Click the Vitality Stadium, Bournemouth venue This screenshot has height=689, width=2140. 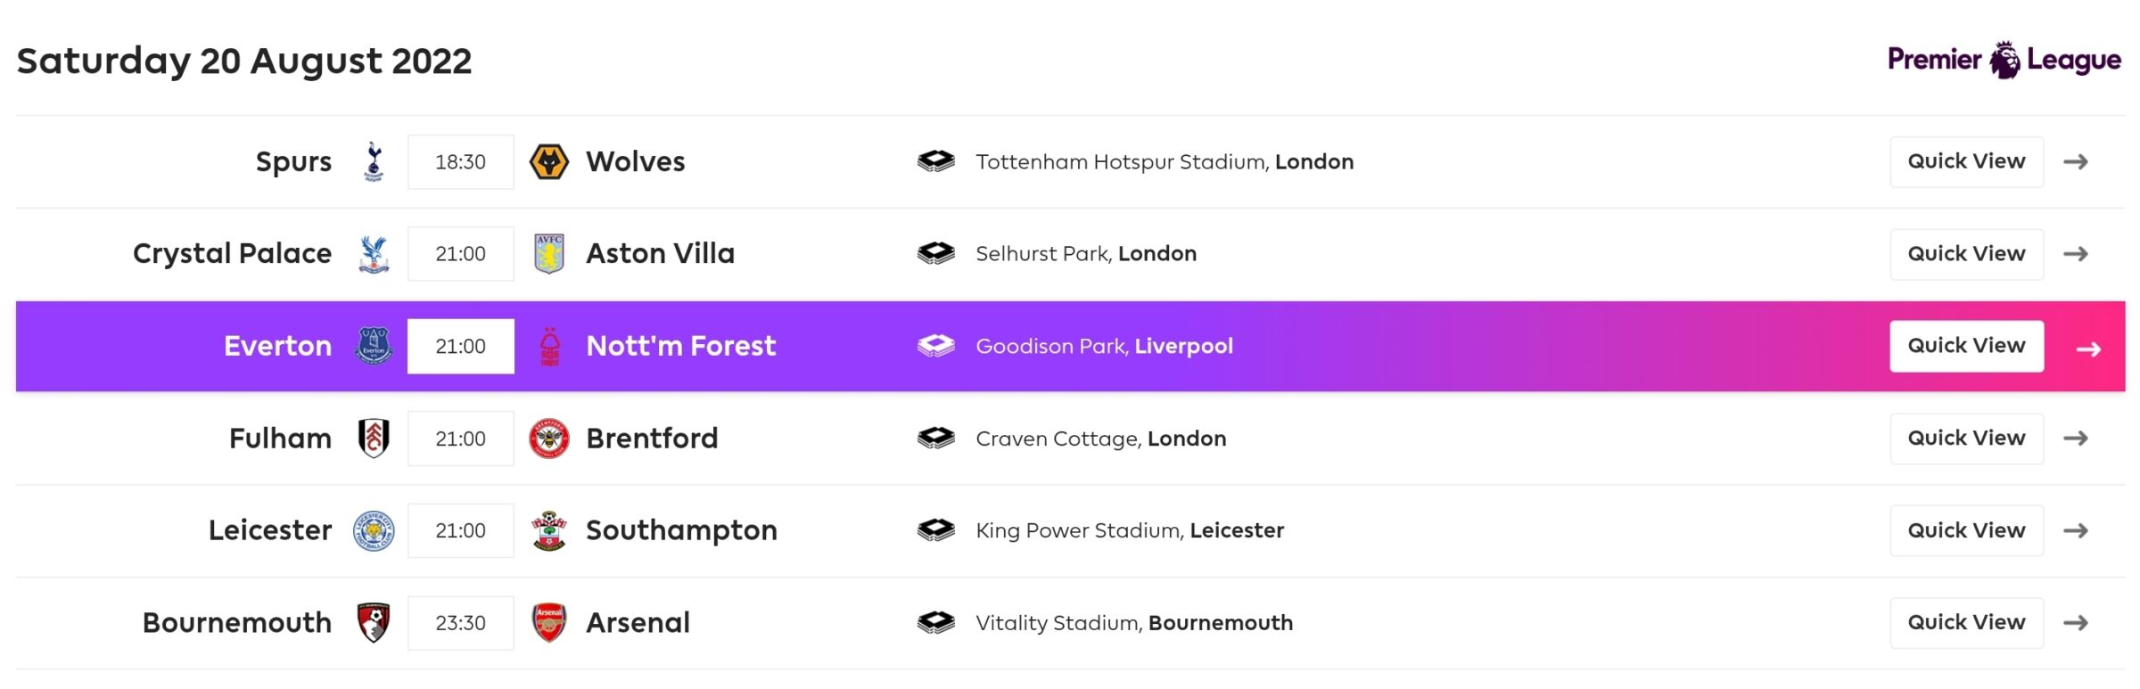[1133, 622]
